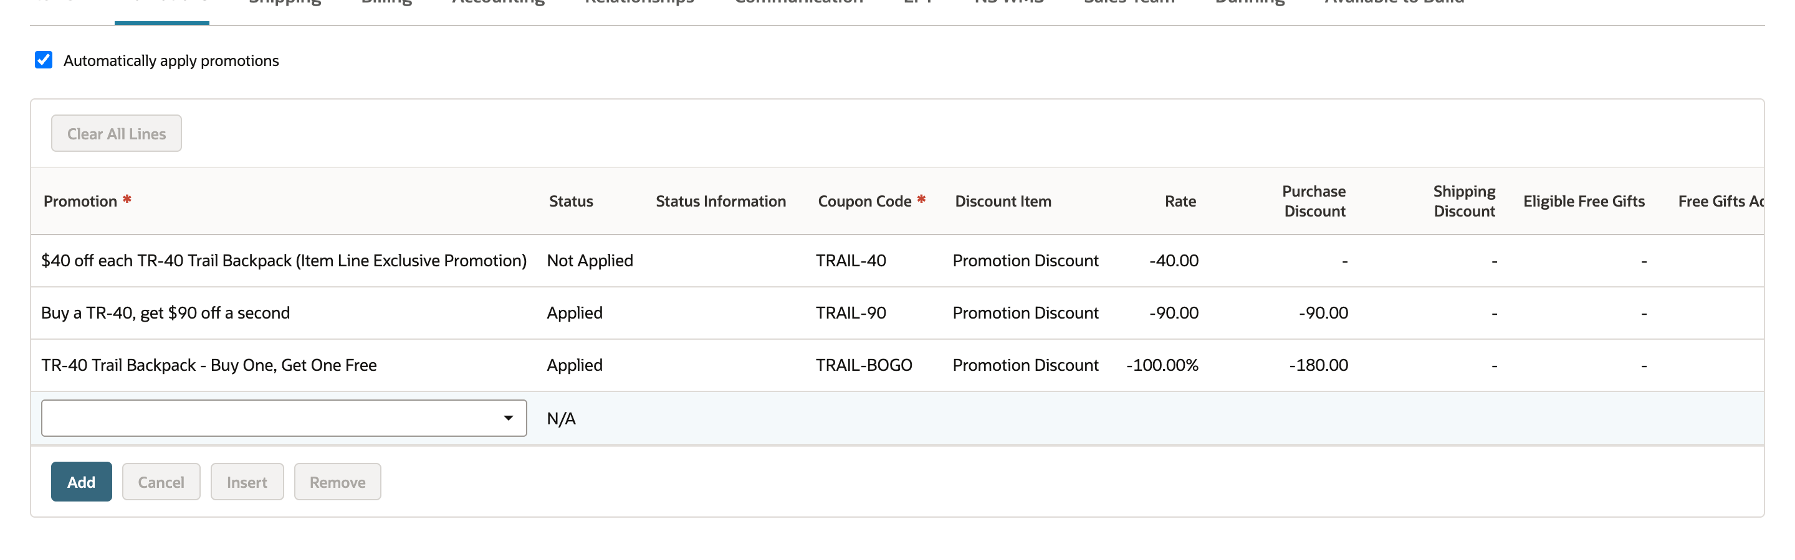The image size is (1795, 560).
Task: Click the Add button
Action: pyautogui.click(x=82, y=482)
